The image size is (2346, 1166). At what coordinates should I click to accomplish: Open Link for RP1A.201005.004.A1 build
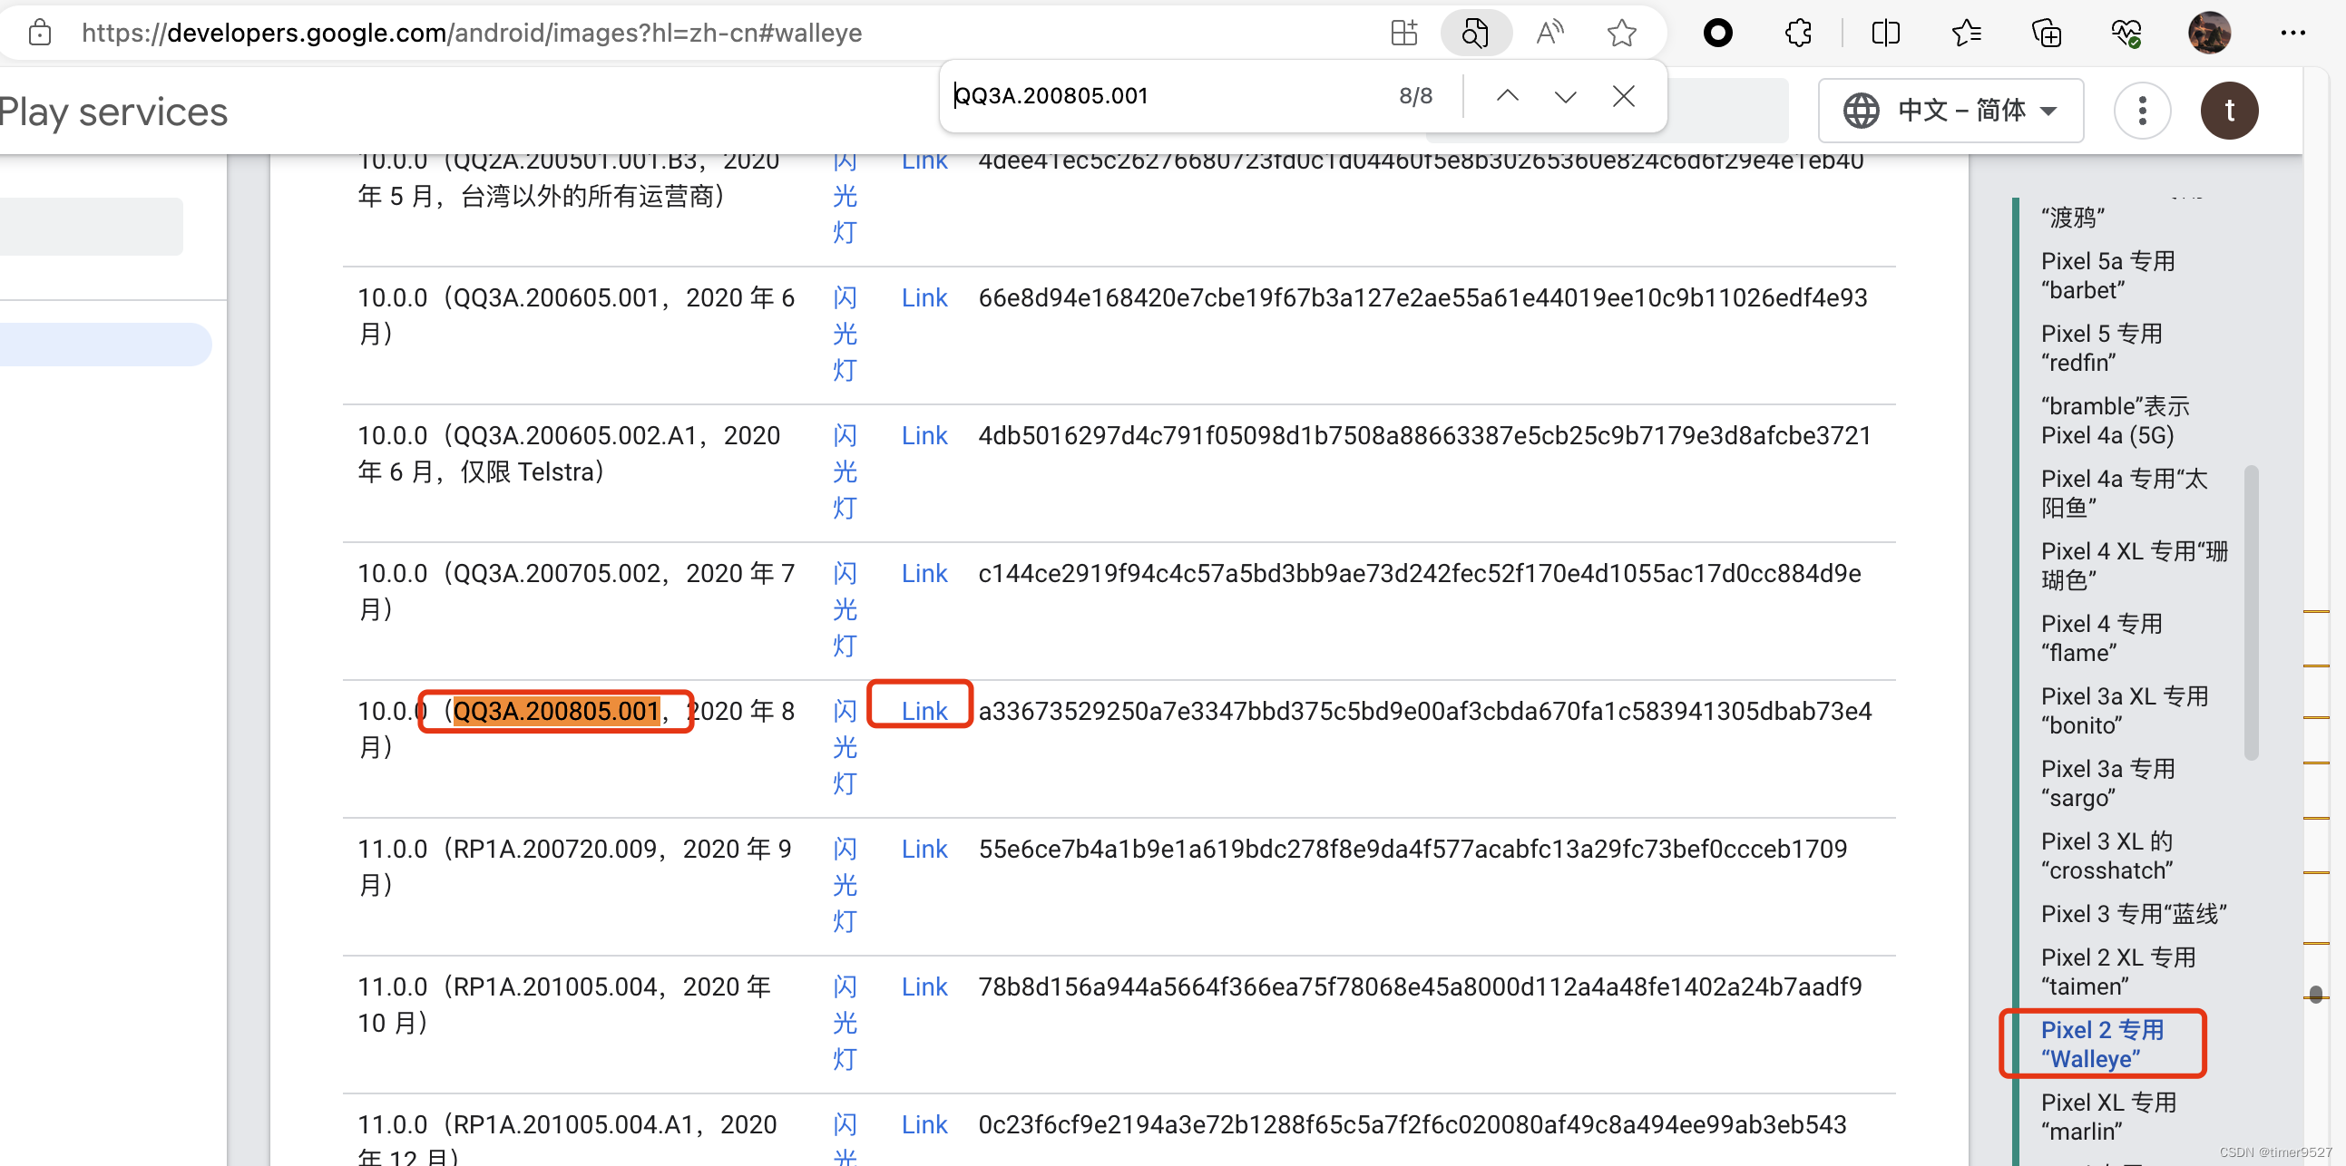[924, 1124]
